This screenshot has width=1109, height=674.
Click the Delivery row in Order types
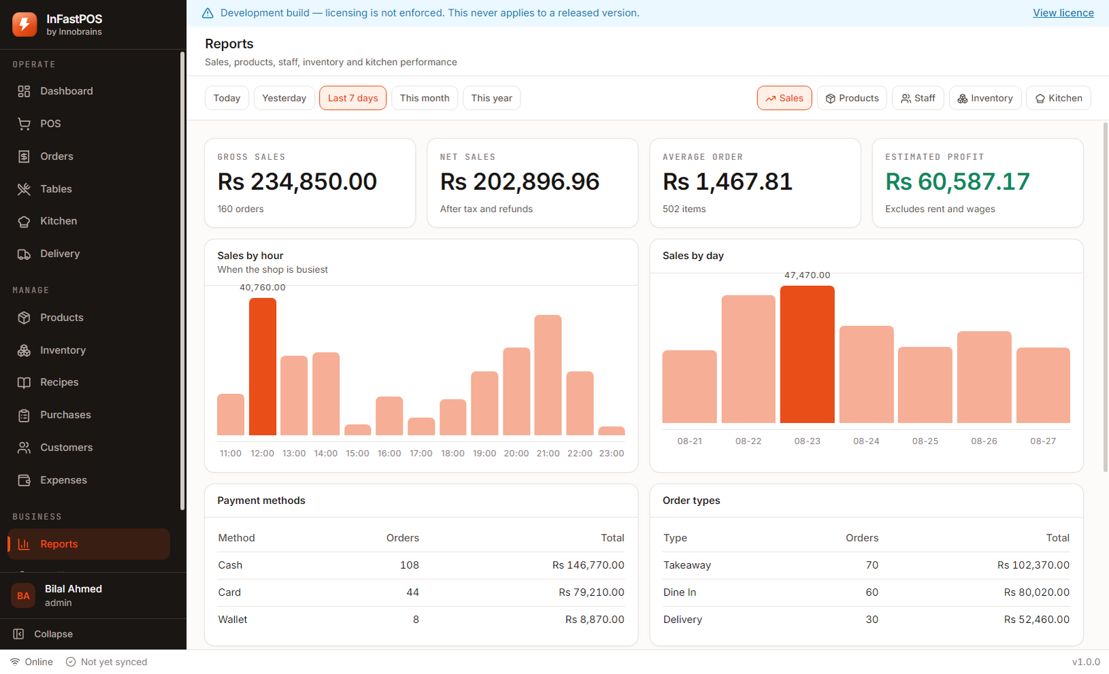point(866,620)
